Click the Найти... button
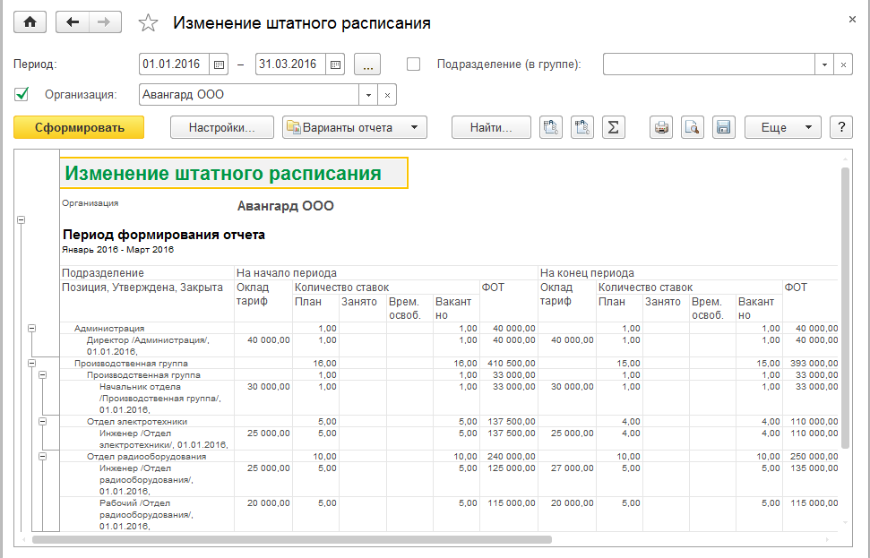 (491, 127)
